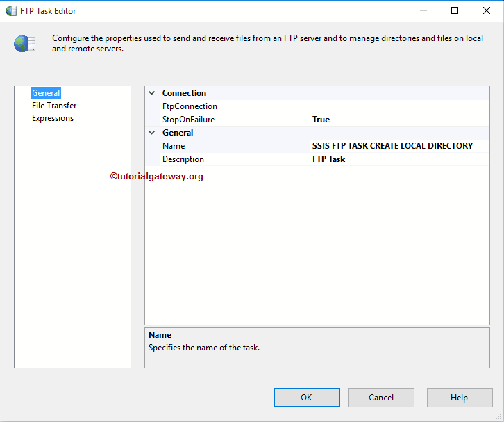Open Help for the FTP Task Editor
504x422 pixels.
[x=460, y=398]
